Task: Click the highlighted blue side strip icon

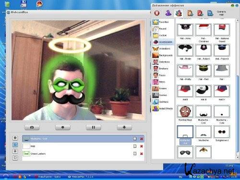Action: tap(15, 144)
